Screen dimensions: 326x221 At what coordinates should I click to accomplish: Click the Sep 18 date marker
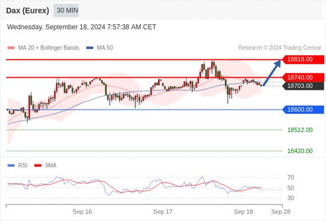[243, 212]
